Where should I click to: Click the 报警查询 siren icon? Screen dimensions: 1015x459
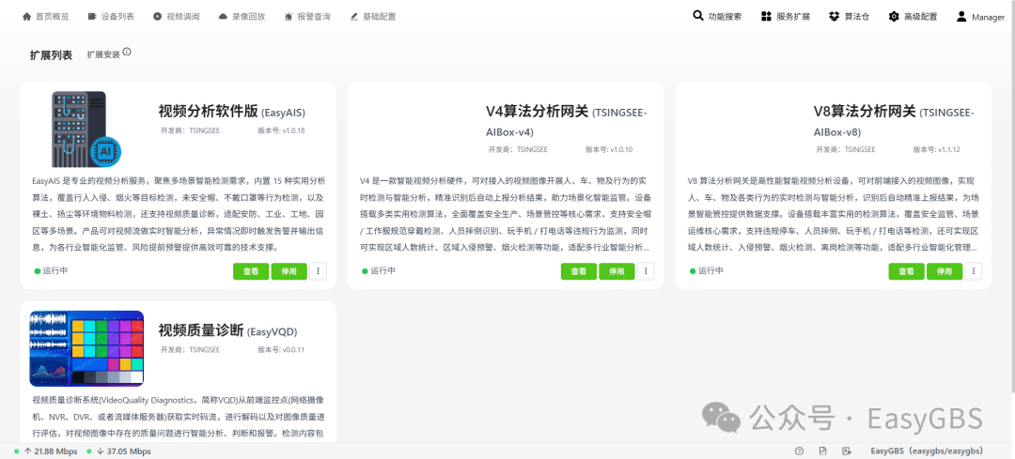(x=289, y=17)
